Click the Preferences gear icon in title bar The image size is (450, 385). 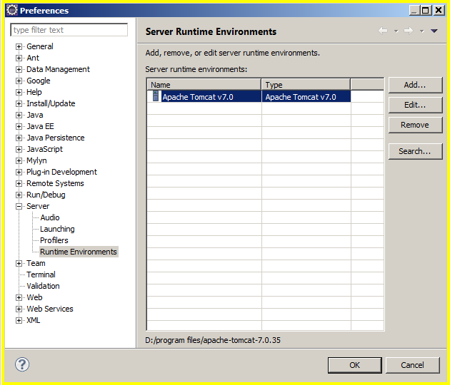[x=11, y=10]
